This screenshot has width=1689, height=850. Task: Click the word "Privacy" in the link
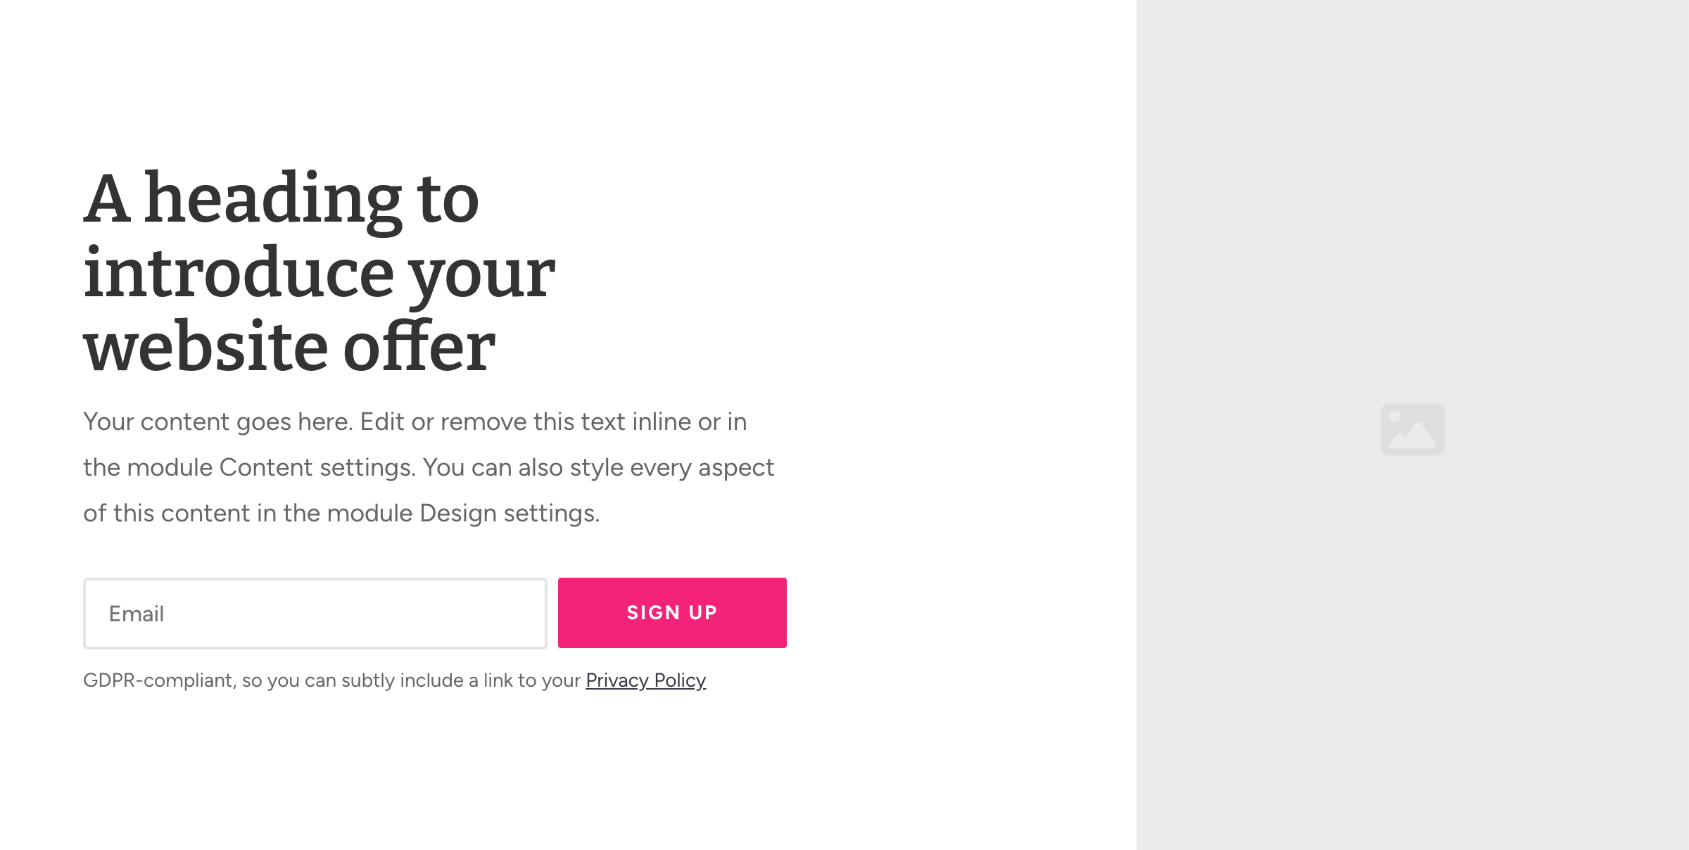point(617,680)
